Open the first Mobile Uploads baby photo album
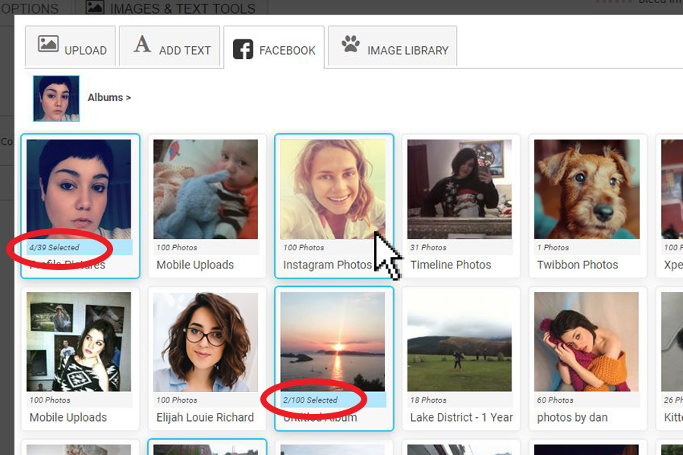Screen dimensions: 683x455 206,189
